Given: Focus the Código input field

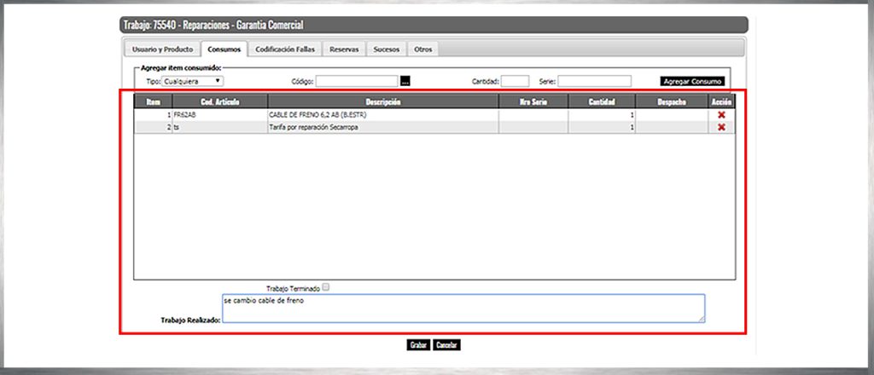Looking at the screenshot, I should [x=358, y=82].
